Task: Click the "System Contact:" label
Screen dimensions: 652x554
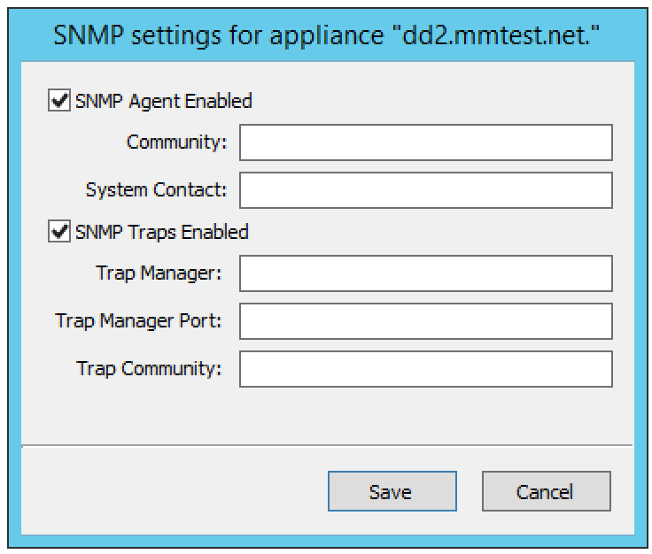Action: click(x=156, y=189)
